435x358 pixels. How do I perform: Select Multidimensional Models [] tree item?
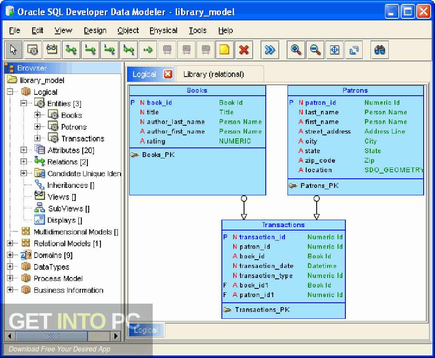pos(76,232)
